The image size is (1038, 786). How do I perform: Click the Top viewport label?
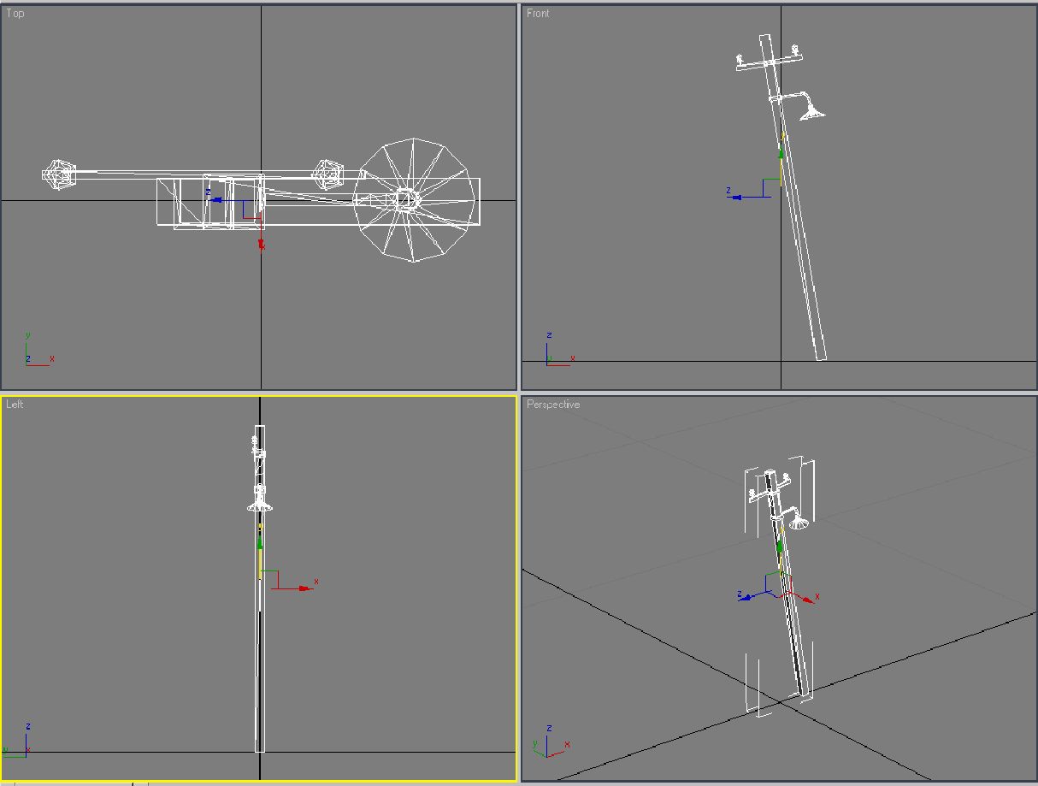coord(15,14)
